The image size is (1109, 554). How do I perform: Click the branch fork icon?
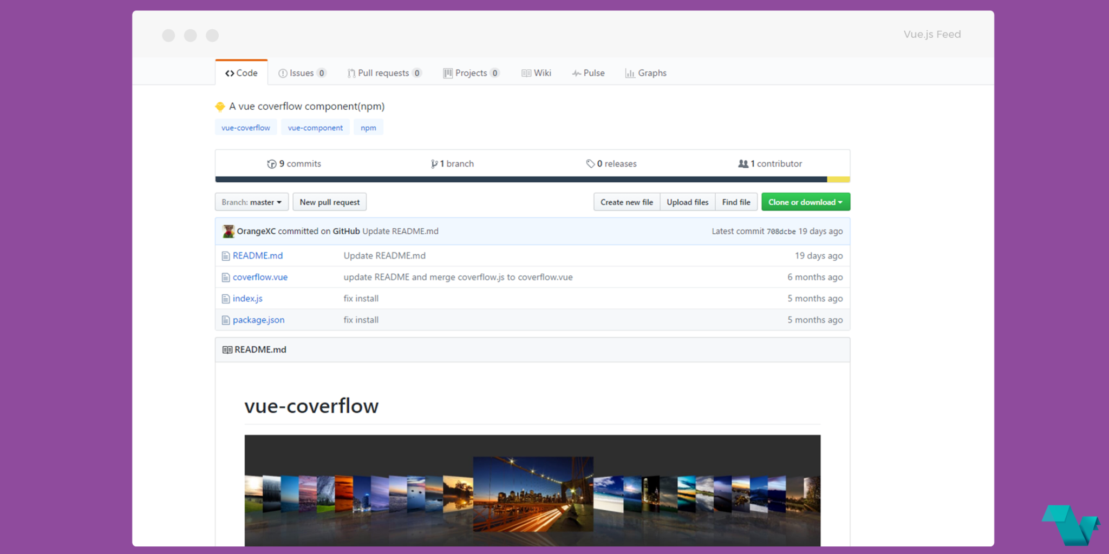[x=434, y=164]
